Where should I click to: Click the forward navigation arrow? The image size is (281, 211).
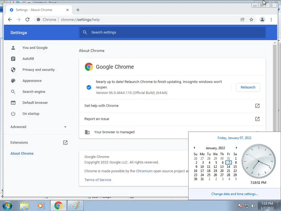pos(19,20)
